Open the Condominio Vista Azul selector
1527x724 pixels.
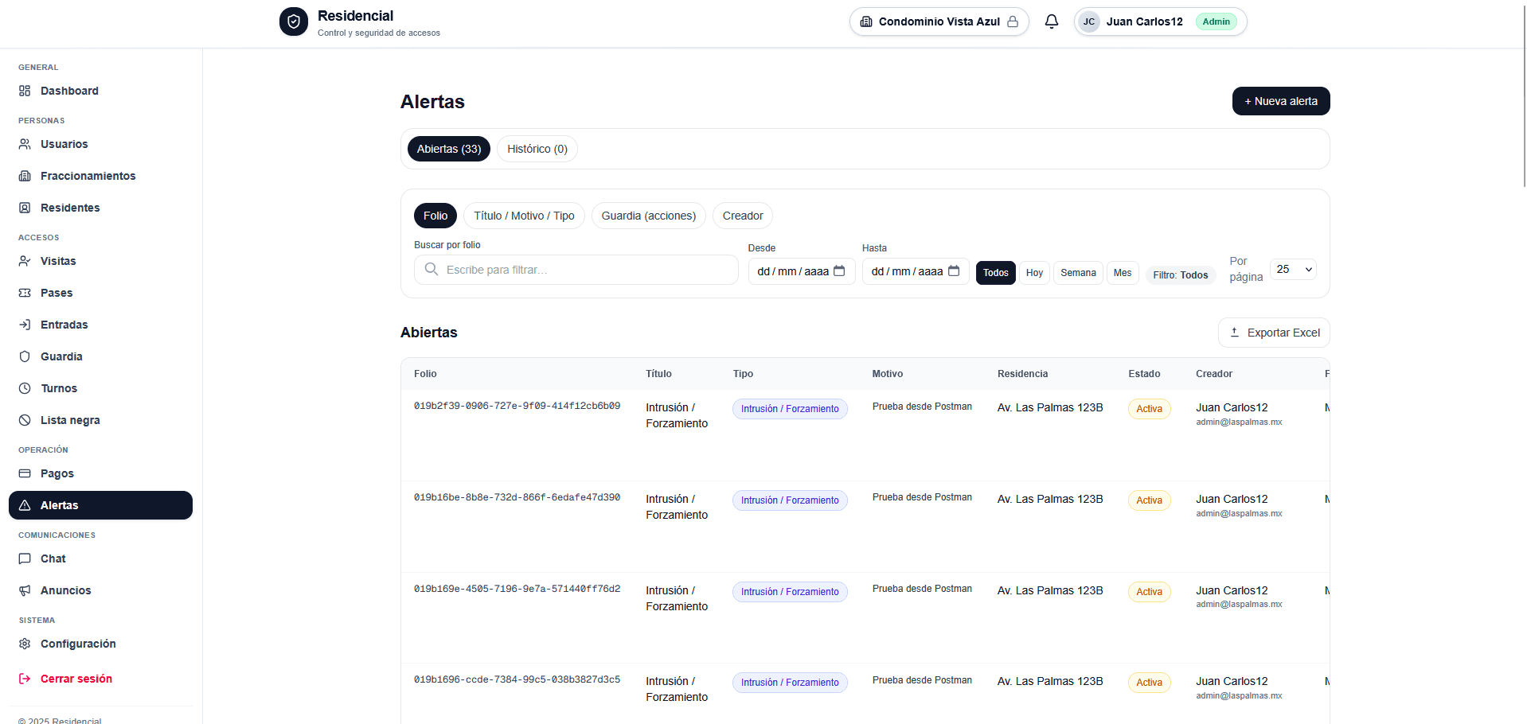point(939,21)
